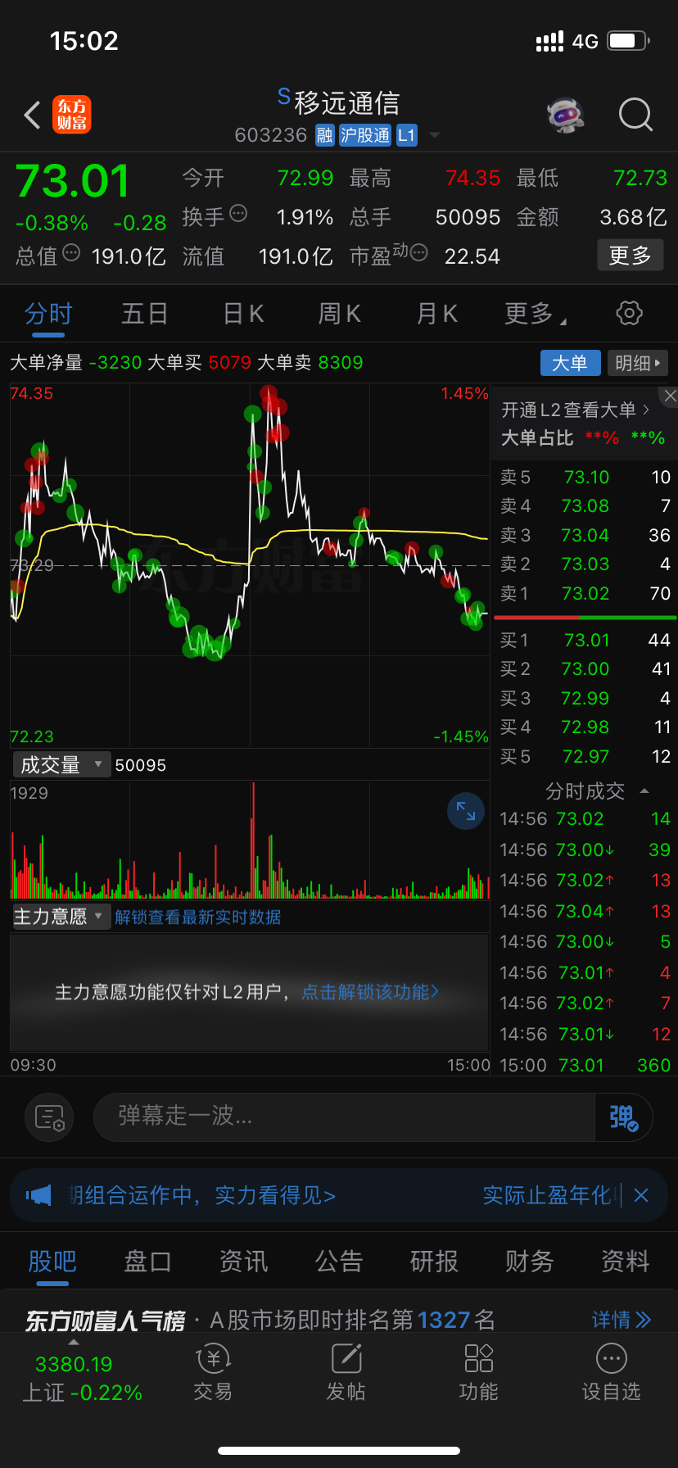This screenshot has width=678, height=1468.
Task: Switch to 月K chart tab
Action: [436, 314]
